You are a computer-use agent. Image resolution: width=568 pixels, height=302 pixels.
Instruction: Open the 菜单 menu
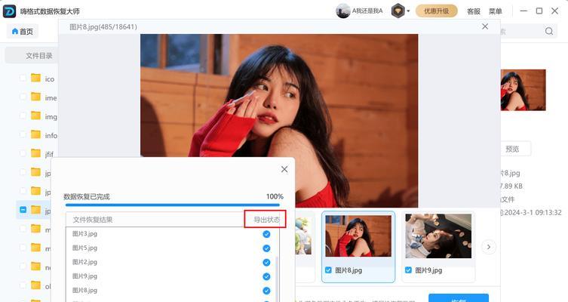(x=495, y=11)
